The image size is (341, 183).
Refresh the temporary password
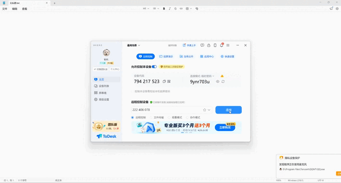(x=223, y=81)
